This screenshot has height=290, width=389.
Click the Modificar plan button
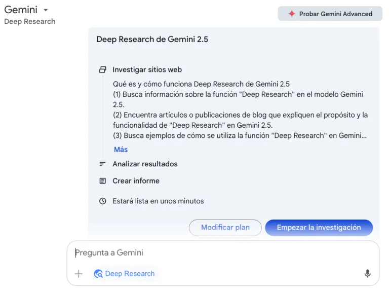click(225, 228)
